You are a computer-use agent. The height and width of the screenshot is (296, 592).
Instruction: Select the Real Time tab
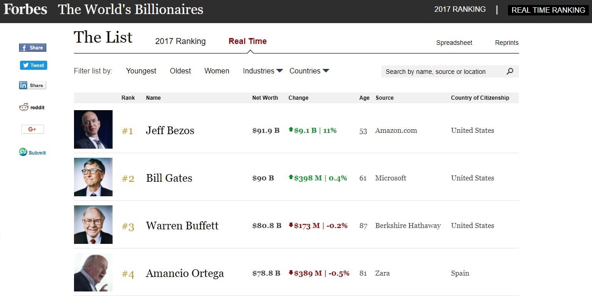point(247,41)
